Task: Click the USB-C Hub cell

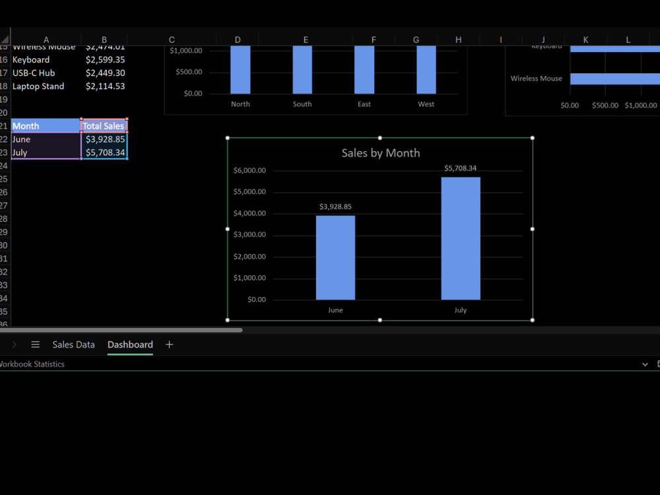Action: 46,73
